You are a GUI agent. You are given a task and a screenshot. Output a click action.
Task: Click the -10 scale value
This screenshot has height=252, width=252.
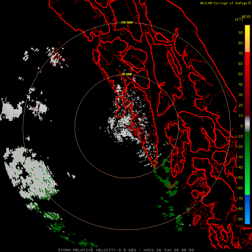(239, 136)
